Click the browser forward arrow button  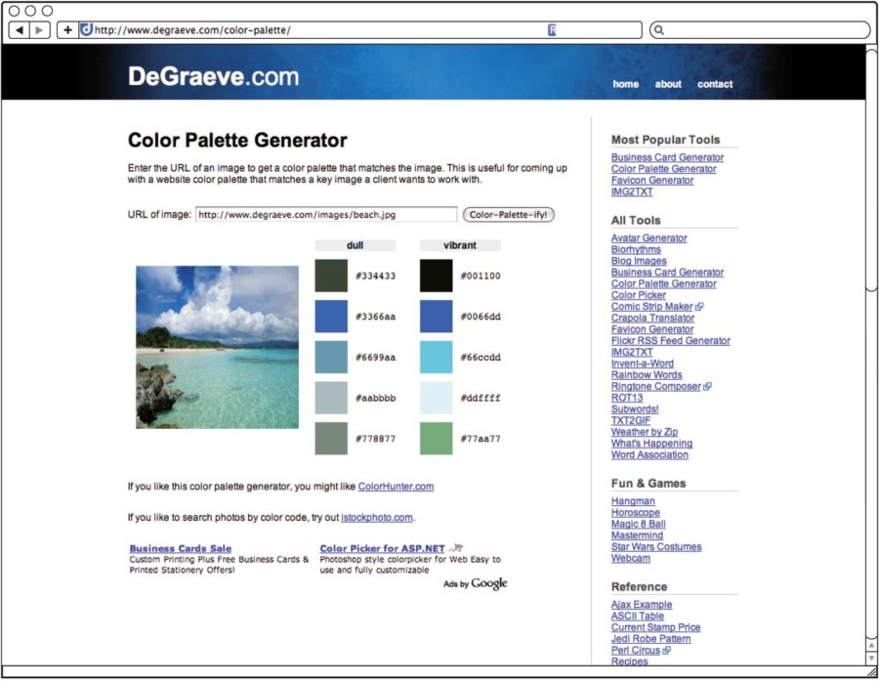39,29
